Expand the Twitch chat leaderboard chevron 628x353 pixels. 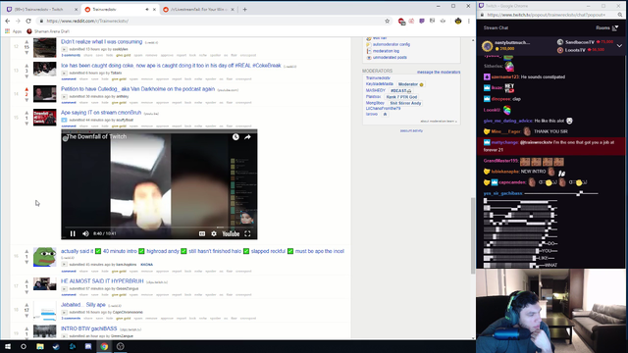619,46
